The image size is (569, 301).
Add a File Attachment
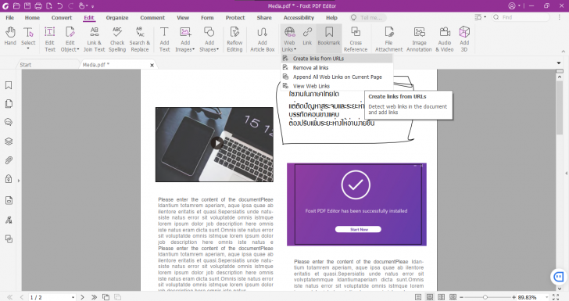tap(388, 39)
